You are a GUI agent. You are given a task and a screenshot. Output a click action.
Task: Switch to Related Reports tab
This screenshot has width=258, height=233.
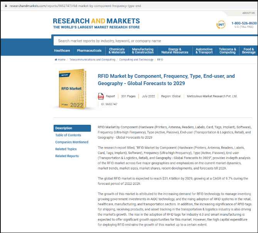pyautogui.click(x=67, y=156)
